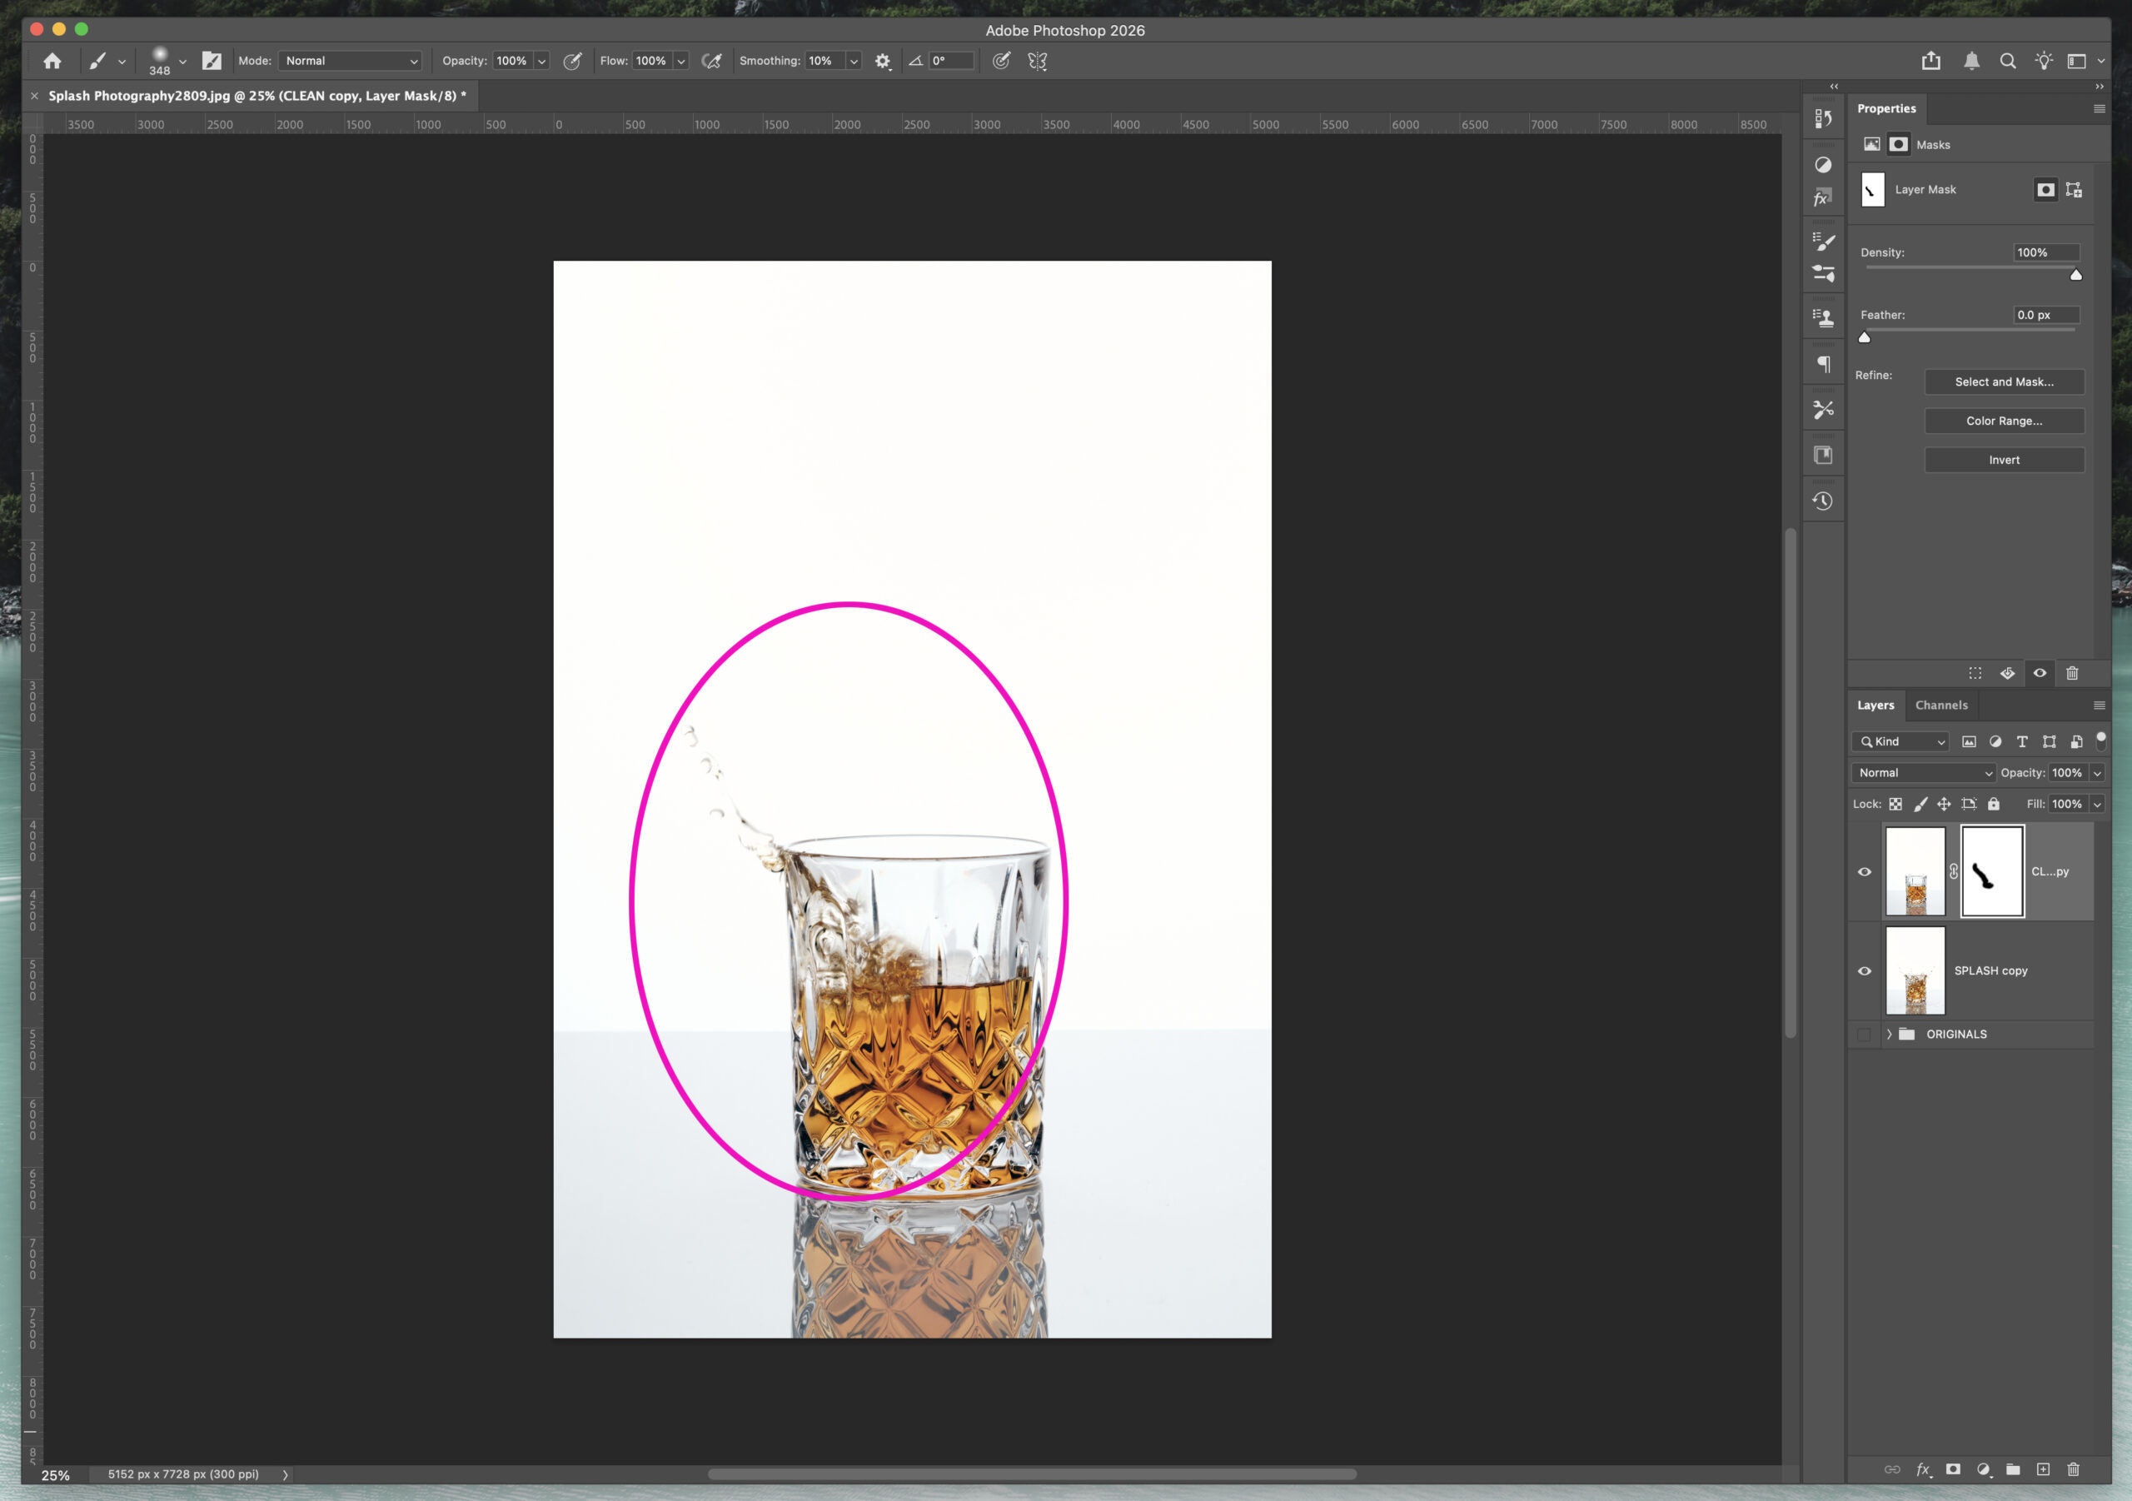Enable airbrush mode in the options bar
This screenshot has width=2132, height=1501.
click(712, 60)
